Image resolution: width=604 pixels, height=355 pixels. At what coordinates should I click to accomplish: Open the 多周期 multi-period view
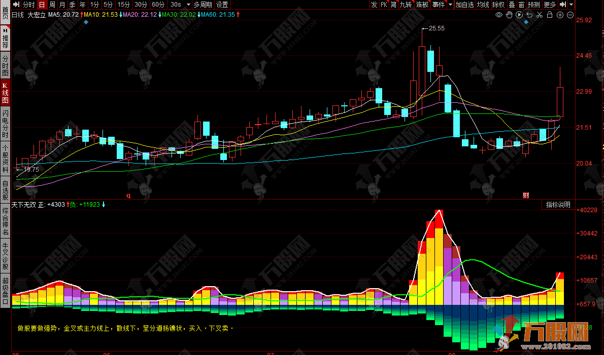point(203,5)
